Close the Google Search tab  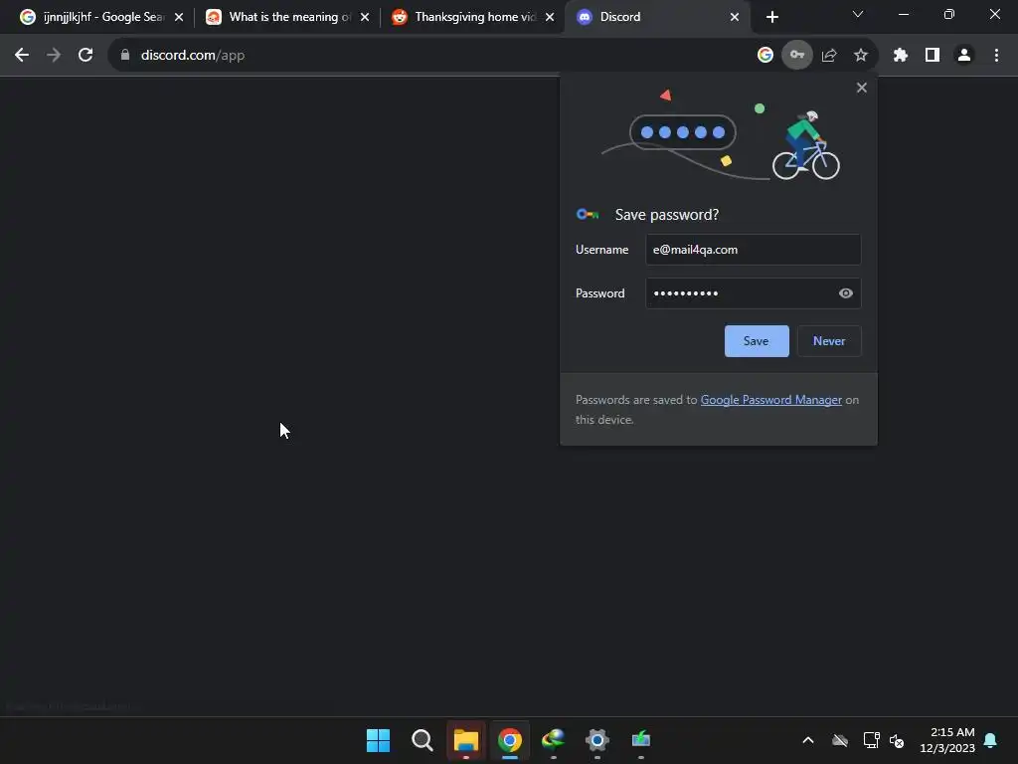click(x=179, y=18)
